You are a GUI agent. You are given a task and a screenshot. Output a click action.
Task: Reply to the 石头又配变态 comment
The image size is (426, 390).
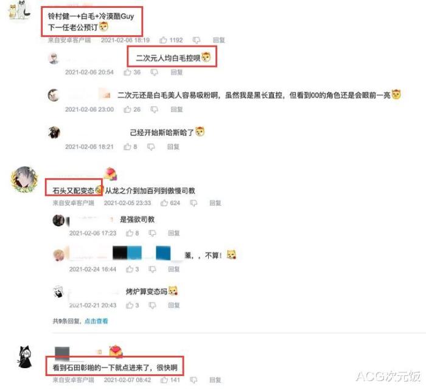215,203
